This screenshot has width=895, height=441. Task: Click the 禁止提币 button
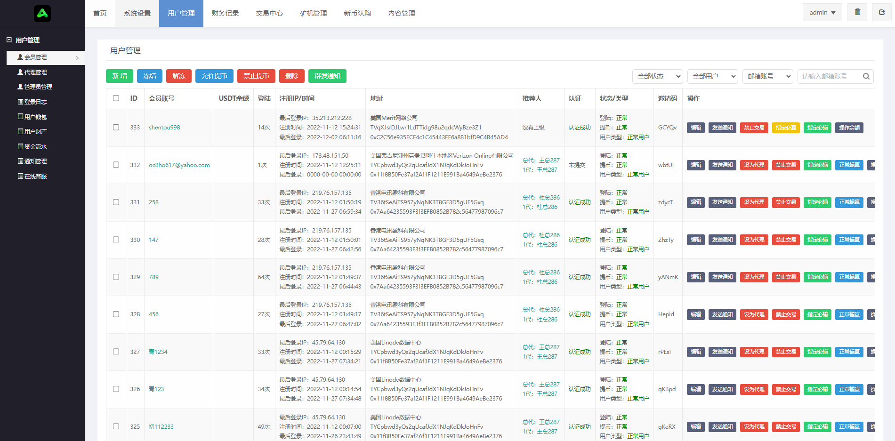click(x=256, y=76)
